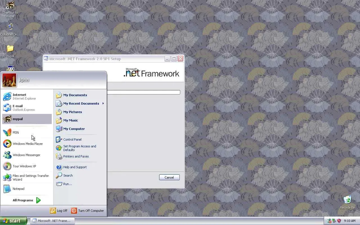
Task: Open Control Panel
Action: click(x=80, y=139)
